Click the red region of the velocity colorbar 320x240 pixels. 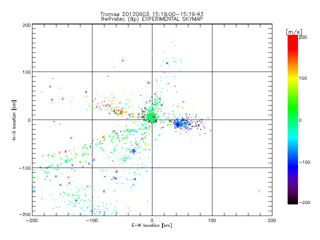click(x=293, y=42)
